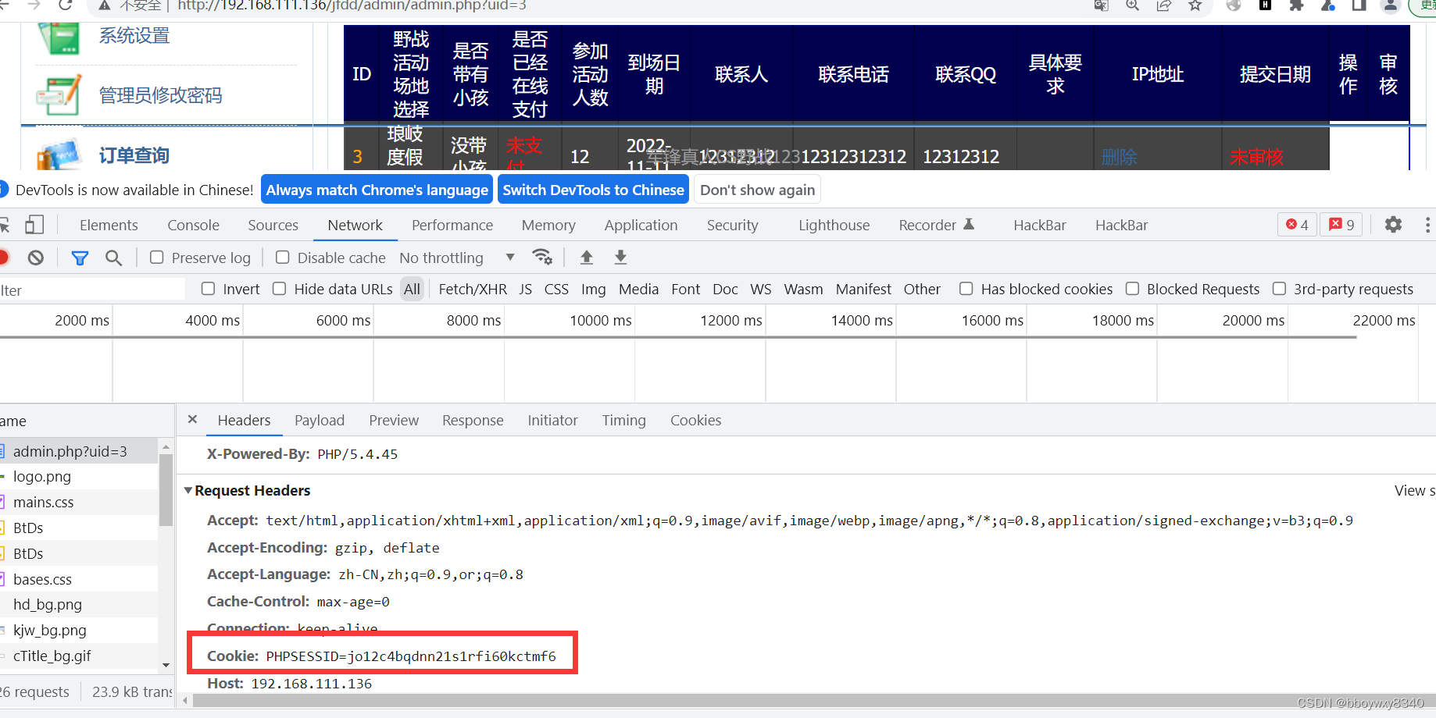The image size is (1436, 718).
Task: Open DevTools settings gear
Action: (1393, 225)
